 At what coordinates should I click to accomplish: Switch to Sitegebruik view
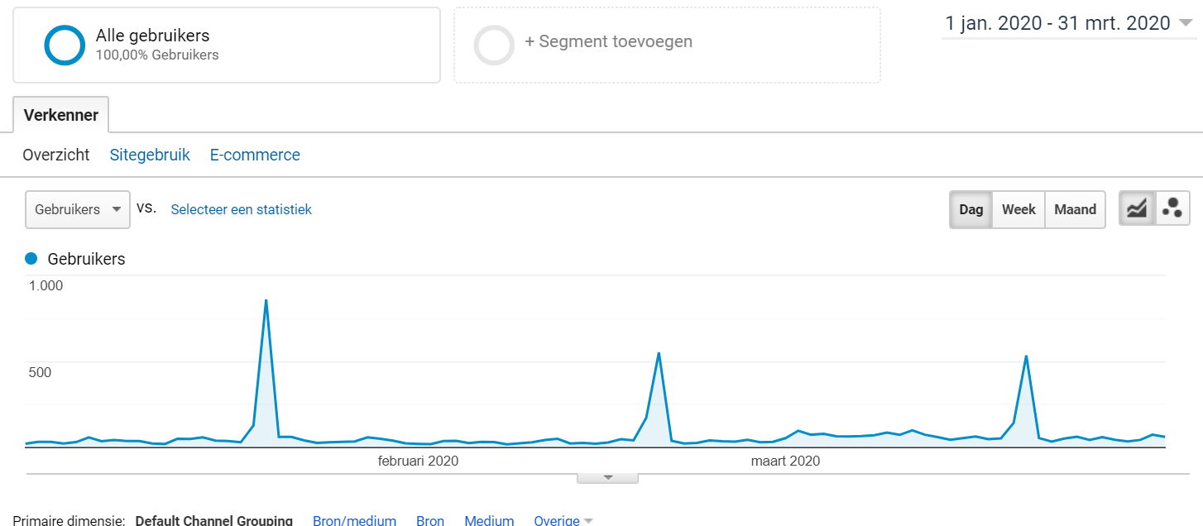click(x=150, y=155)
